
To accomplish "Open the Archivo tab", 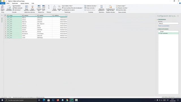I will click(x=3, y=3).
